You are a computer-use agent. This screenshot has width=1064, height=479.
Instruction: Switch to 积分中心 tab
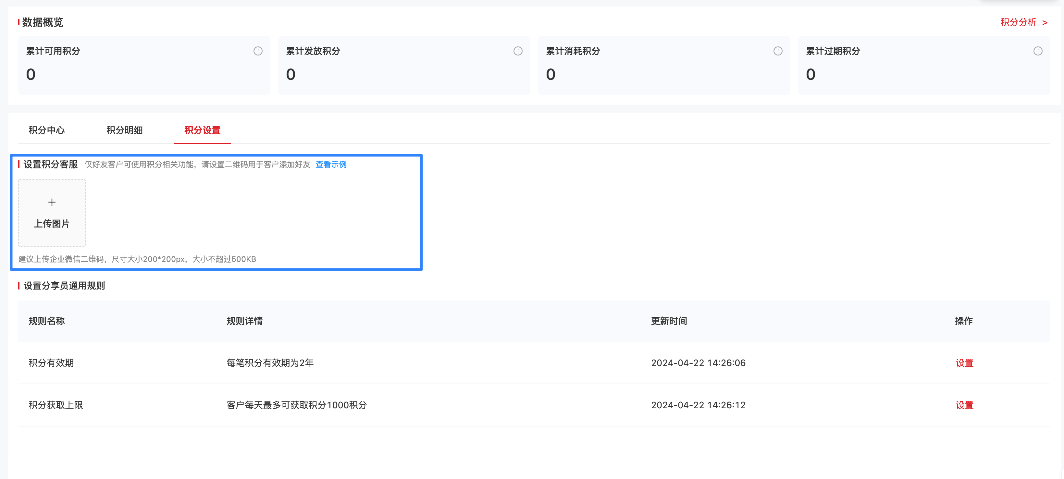click(47, 130)
